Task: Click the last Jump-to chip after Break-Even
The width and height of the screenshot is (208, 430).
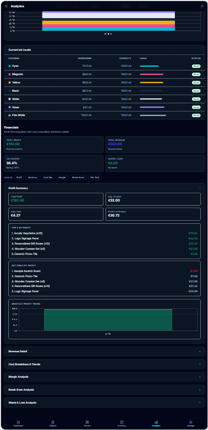Action: 95,177
